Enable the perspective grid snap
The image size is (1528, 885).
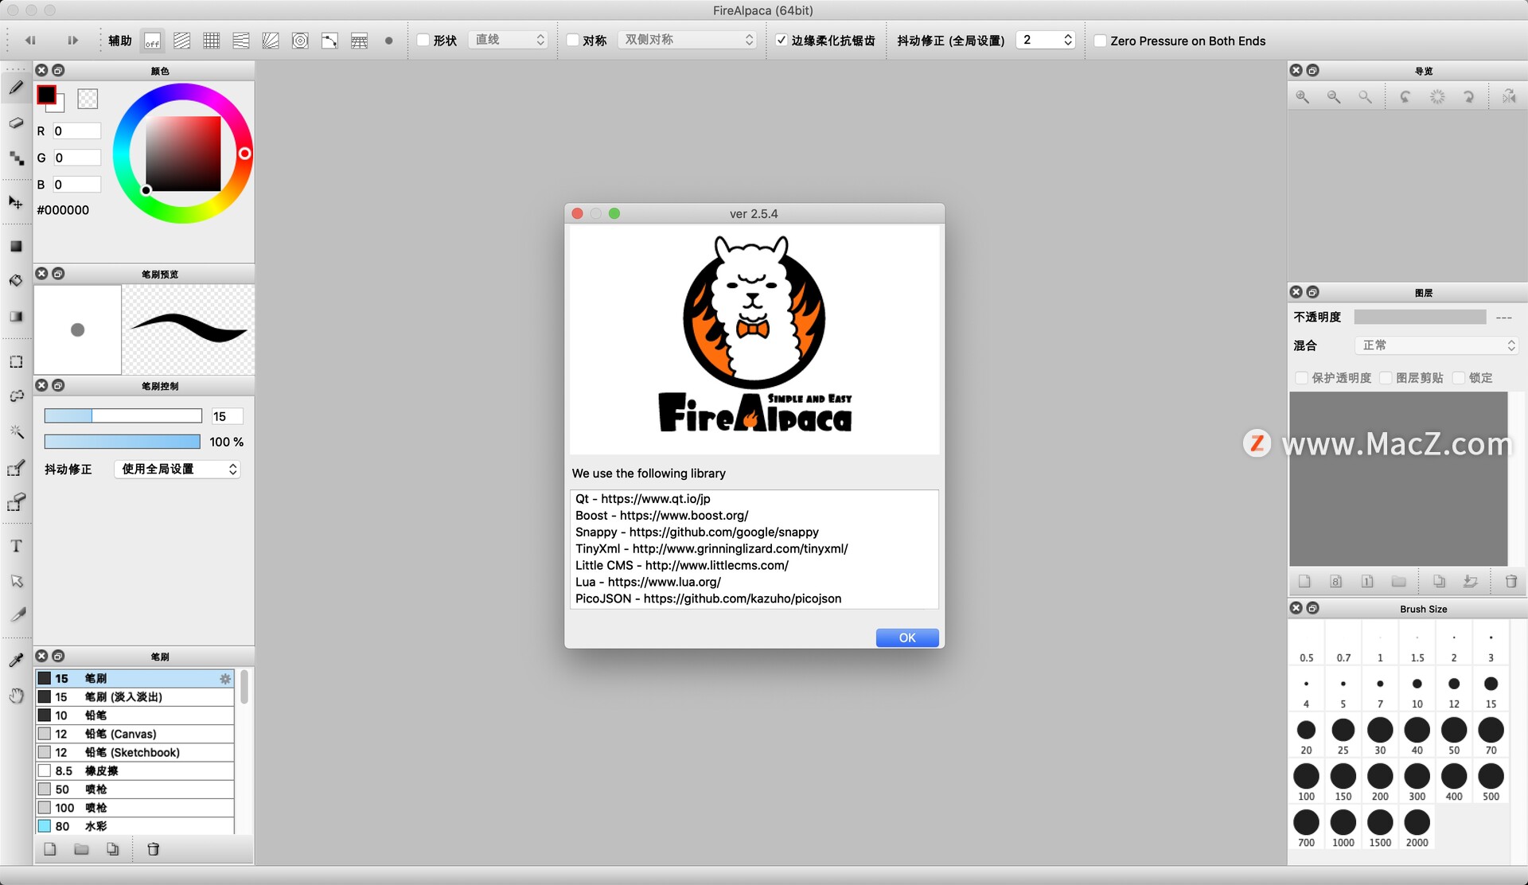(x=359, y=41)
